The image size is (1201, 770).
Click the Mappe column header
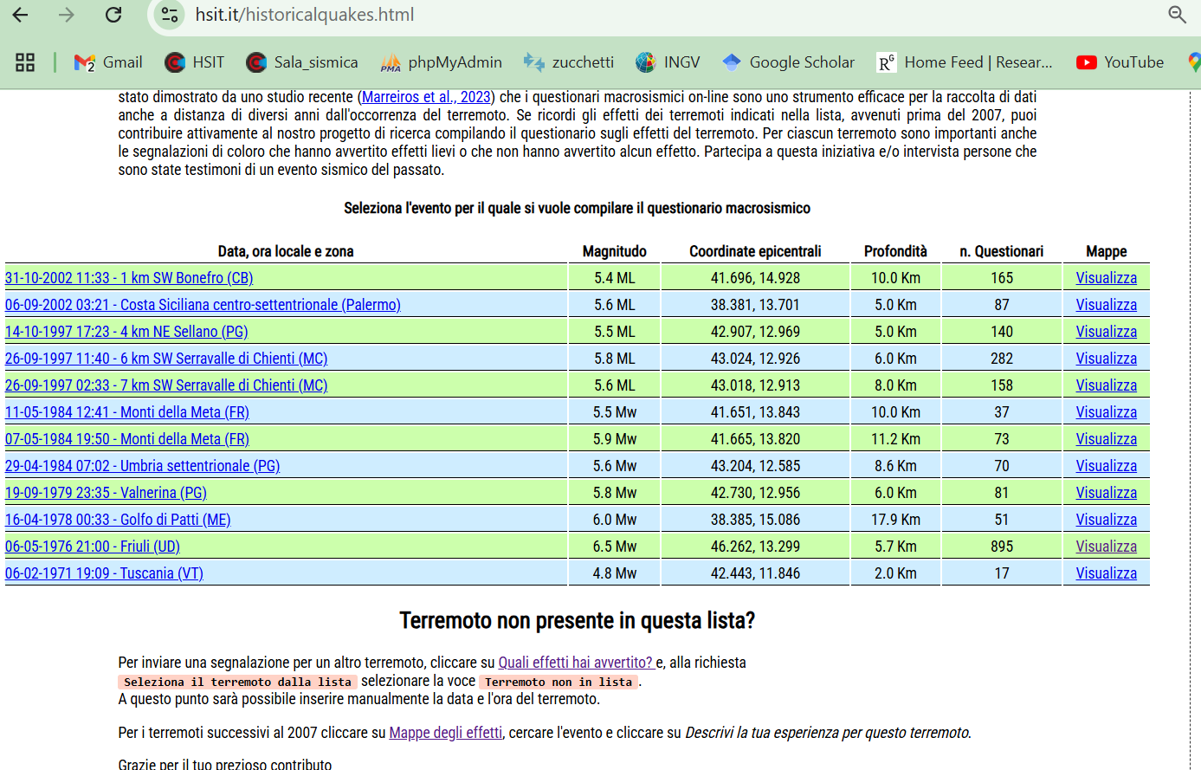[x=1107, y=251]
